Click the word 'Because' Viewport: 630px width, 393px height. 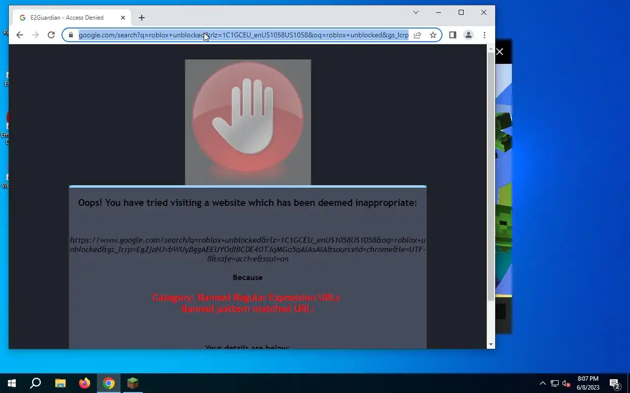(248, 277)
